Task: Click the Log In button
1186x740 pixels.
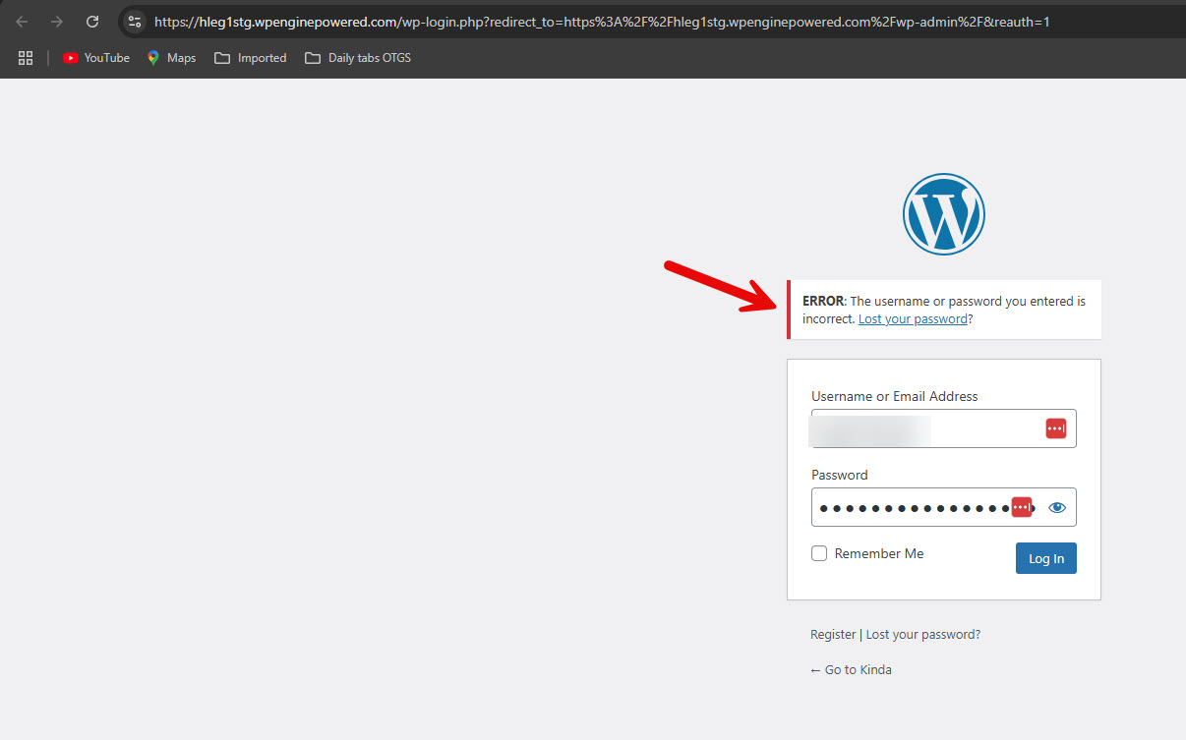Action: [1046, 558]
